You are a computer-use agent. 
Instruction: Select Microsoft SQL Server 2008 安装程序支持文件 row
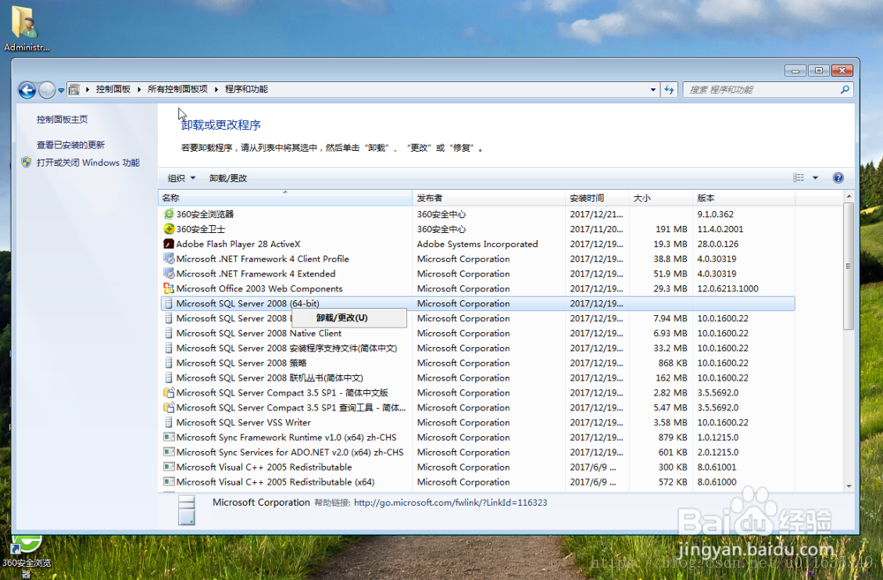478,348
